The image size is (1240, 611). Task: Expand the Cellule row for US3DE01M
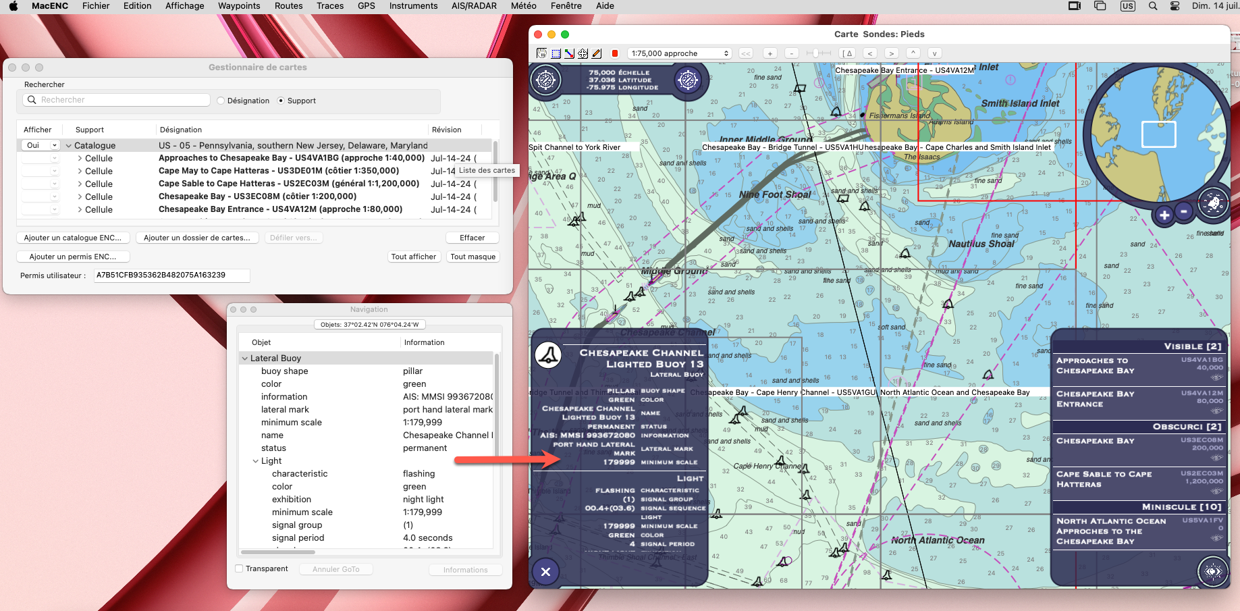pos(80,171)
